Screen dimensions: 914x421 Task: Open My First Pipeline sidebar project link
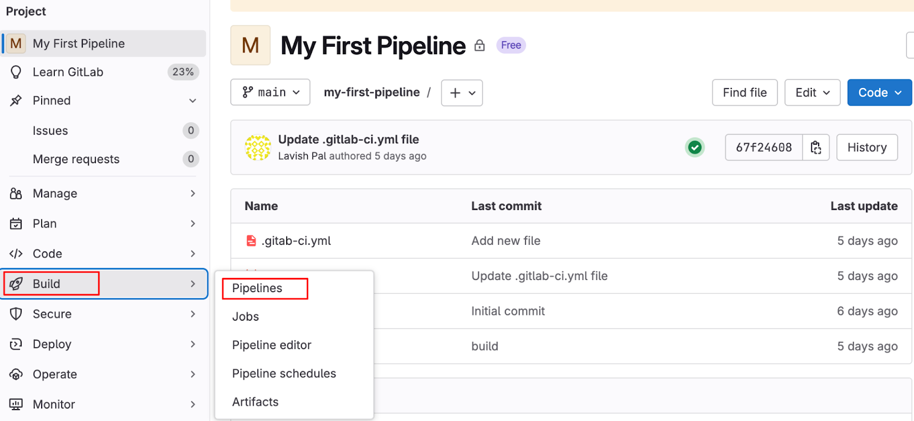pos(104,43)
